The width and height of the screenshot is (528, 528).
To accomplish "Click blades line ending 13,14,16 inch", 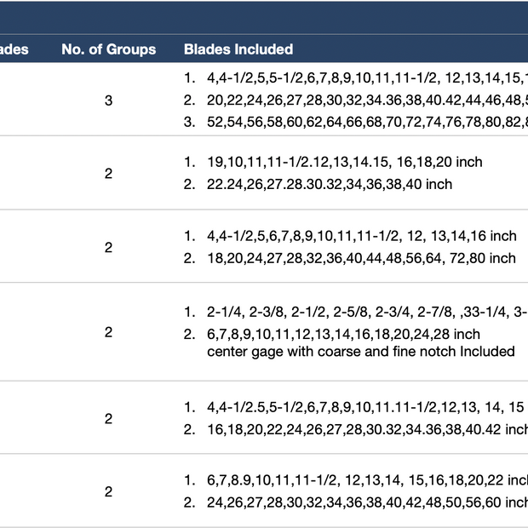I will pos(362,236).
